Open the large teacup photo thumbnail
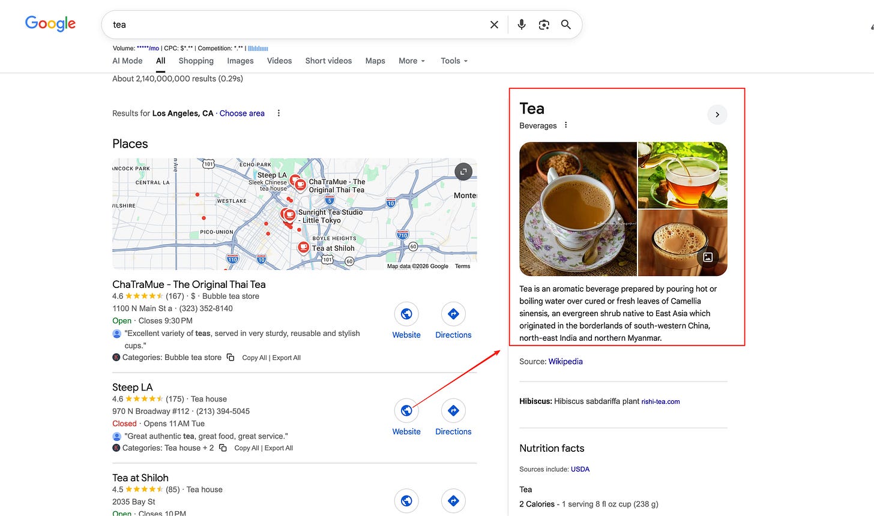Viewport: 874px width, 516px height. (x=578, y=209)
